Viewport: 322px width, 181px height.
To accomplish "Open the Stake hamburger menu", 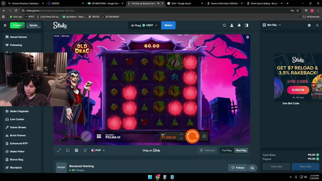I will tap(5, 25).
